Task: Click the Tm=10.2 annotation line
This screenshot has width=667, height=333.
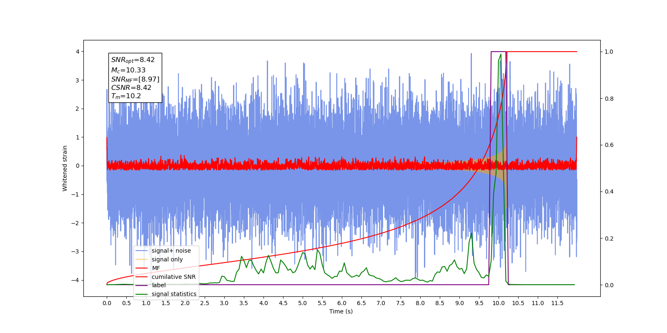Action: (126, 96)
